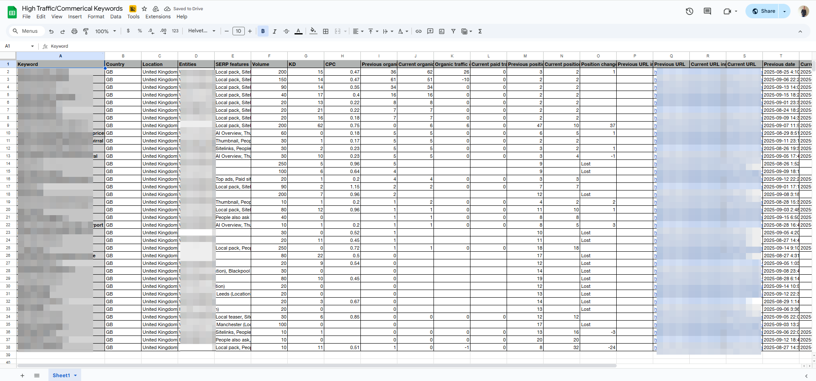Click the functions sigma icon
This screenshot has height=381, width=816.
point(480,31)
